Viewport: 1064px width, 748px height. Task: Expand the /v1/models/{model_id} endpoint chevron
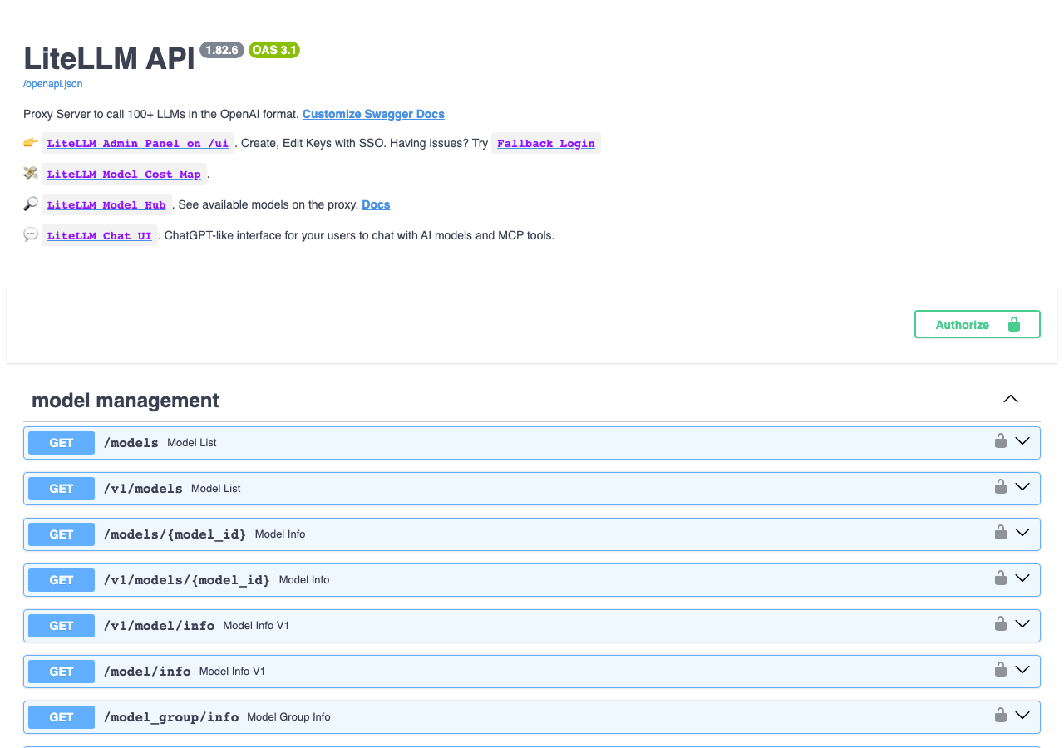(x=1022, y=578)
